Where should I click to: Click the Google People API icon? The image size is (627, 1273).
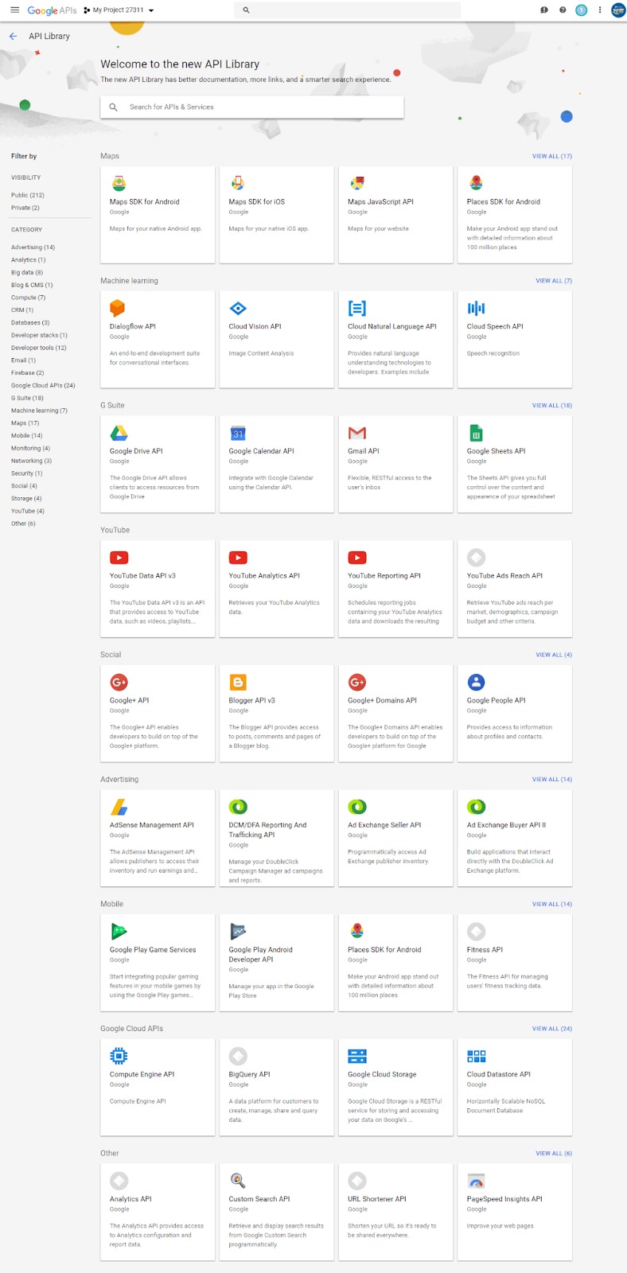tap(476, 682)
